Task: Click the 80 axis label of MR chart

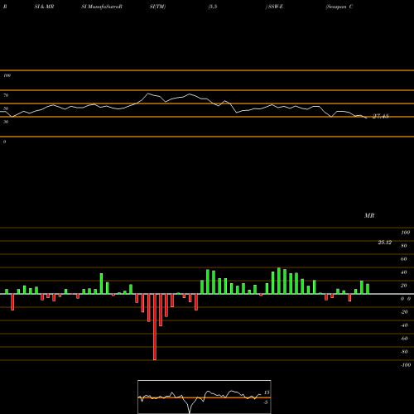Action: tap(403, 246)
